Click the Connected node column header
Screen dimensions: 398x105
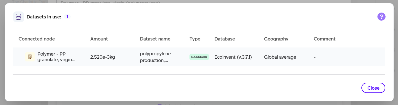[37, 39]
